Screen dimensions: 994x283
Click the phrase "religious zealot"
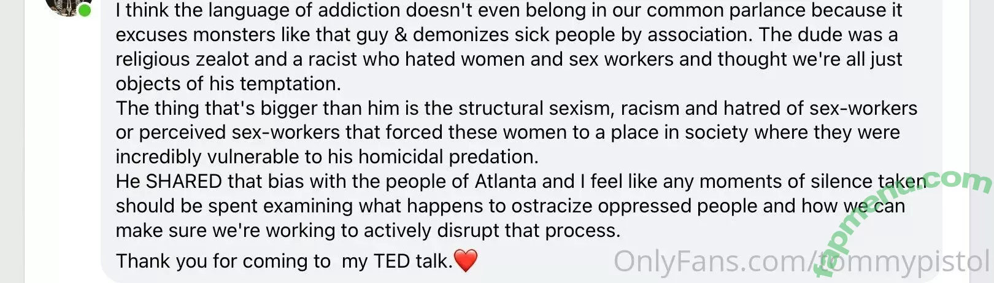click(x=182, y=60)
